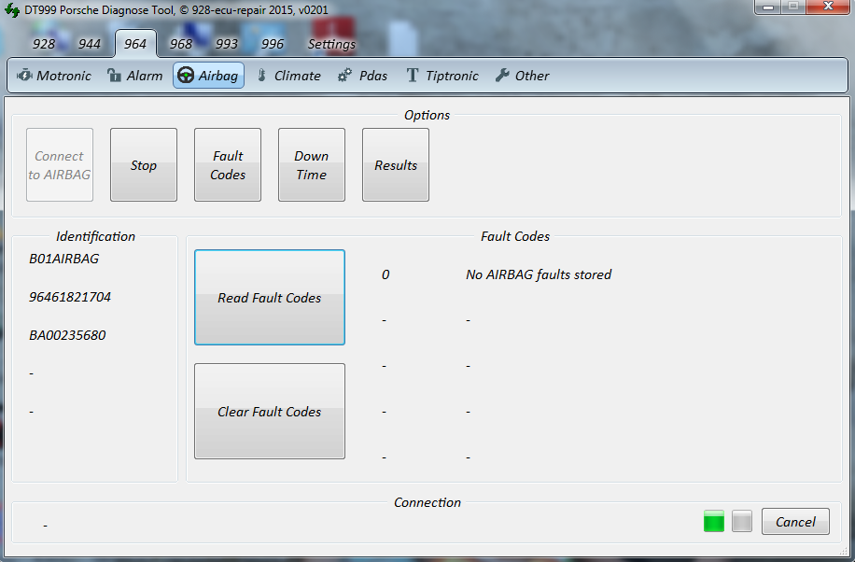Open the Fault Codes option
855x562 pixels.
(x=228, y=165)
